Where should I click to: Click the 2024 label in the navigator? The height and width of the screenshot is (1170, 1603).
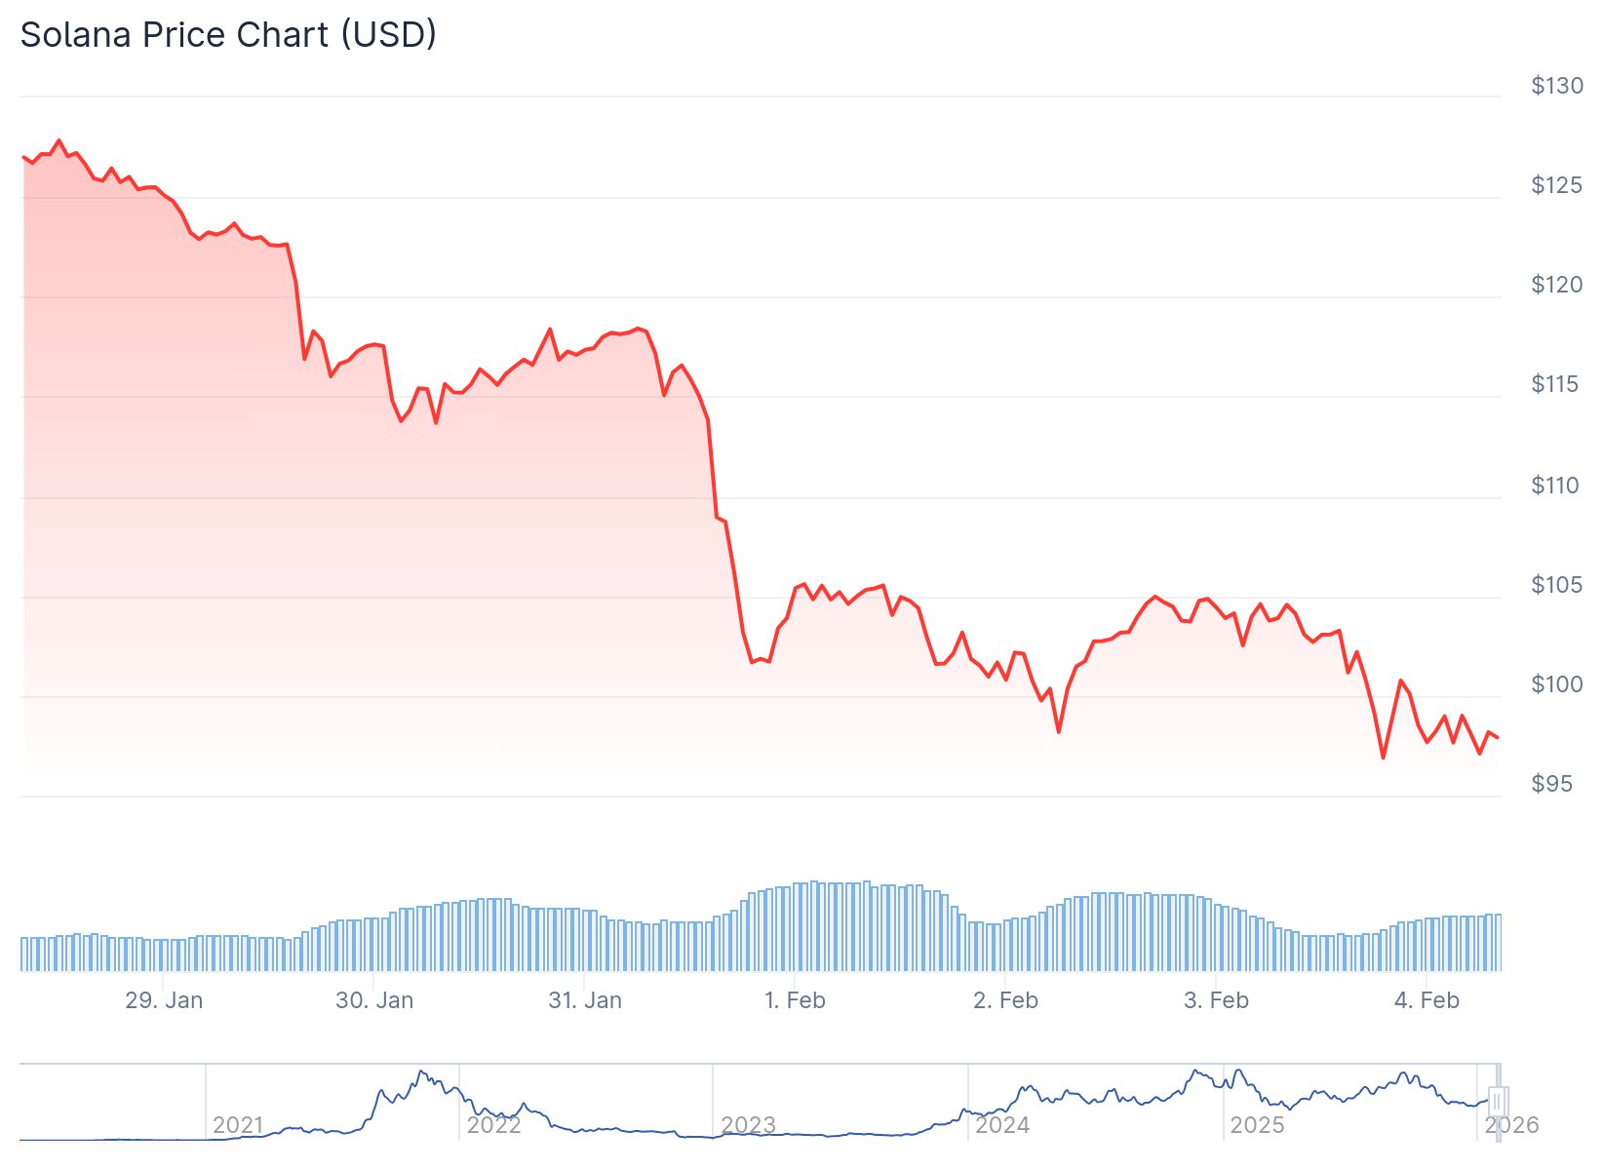click(1002, 1125)
